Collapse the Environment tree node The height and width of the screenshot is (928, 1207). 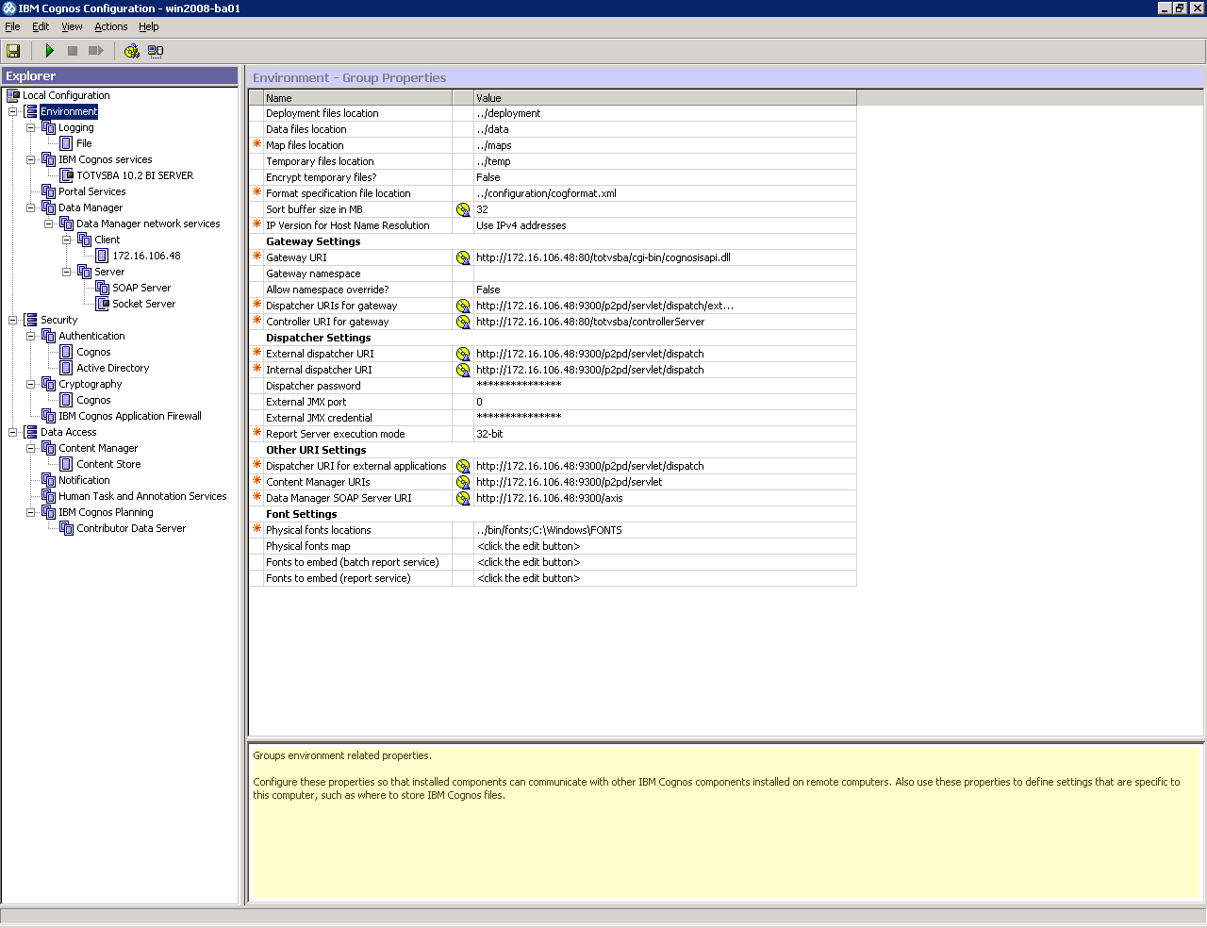click(x=13, y=111)
